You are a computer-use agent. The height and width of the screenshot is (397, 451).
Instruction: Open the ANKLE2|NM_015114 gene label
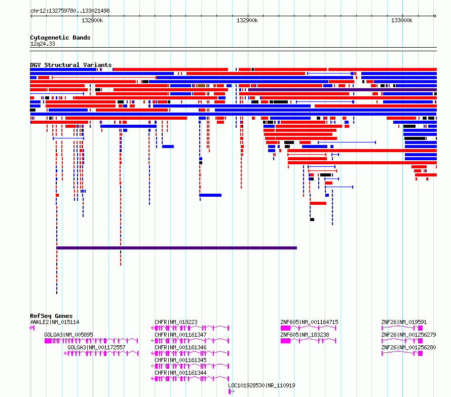pos(55,322)
